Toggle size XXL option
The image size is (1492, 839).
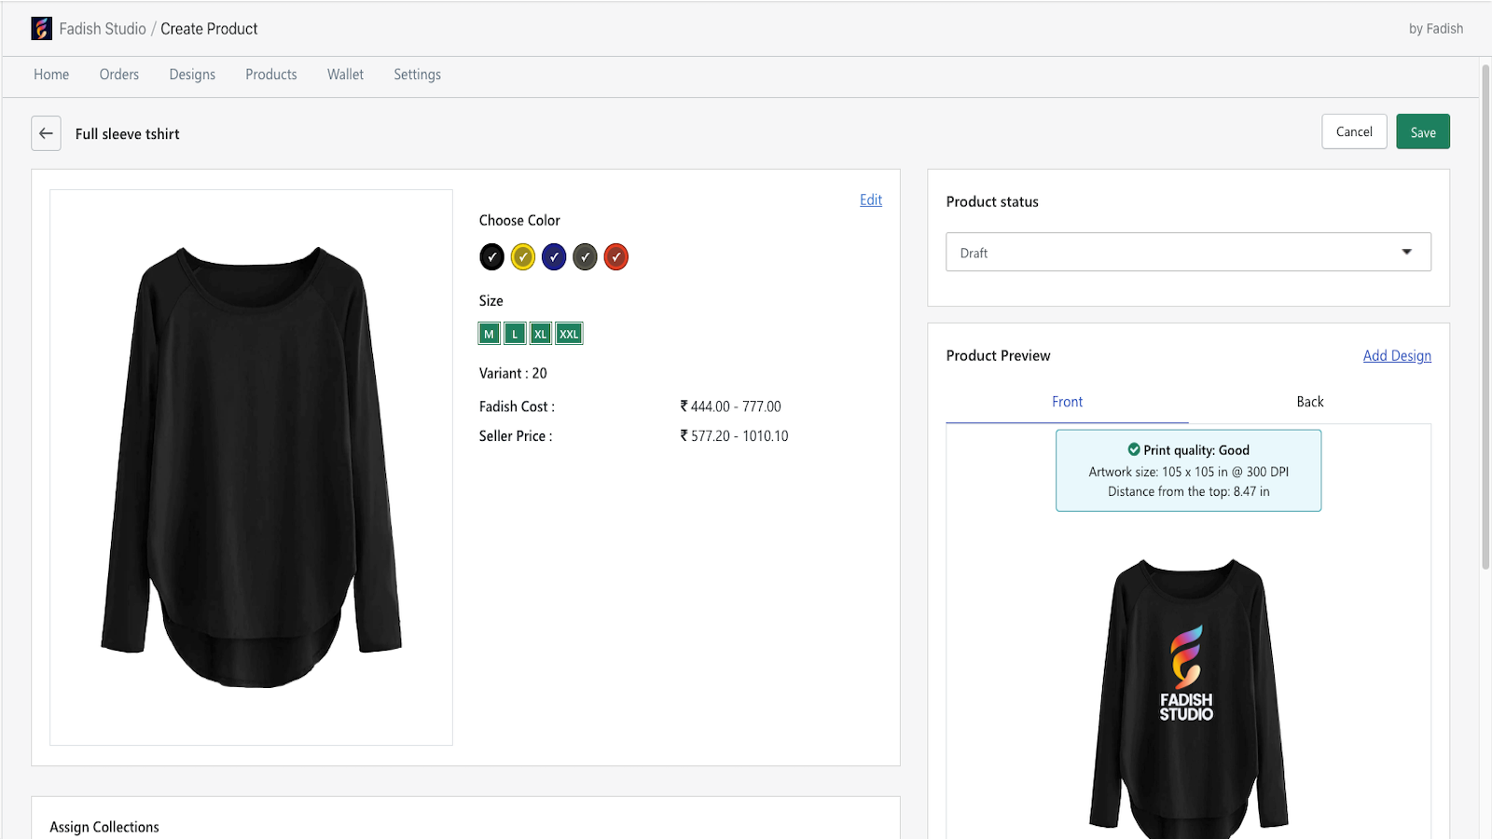point(569,334)
